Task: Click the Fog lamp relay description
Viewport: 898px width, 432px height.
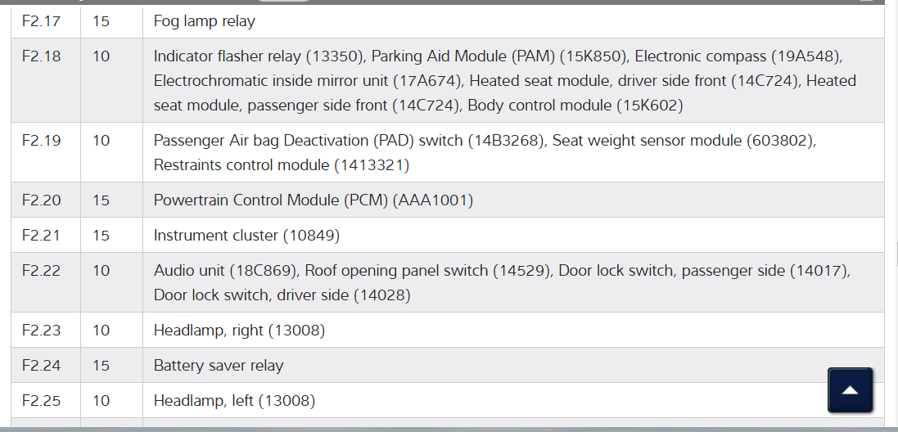Action: 204,21
